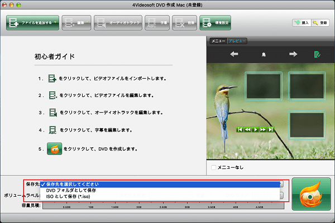The width and height of the screenshot is (335, 223).
Task: Open the オーディオトラック audio track tool
Action: click(x=118, y=23)
